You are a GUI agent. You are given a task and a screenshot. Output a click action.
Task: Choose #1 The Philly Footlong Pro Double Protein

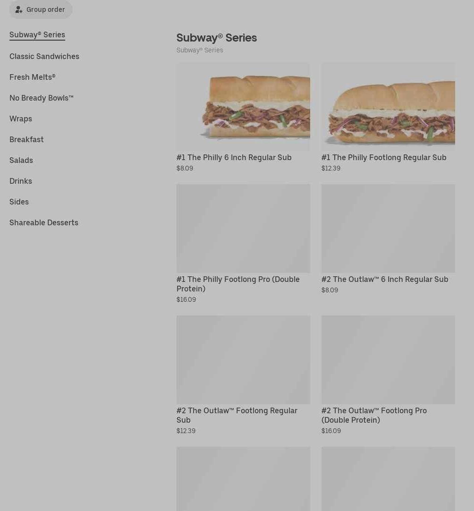pyautogui.click(x=238, y=284)
